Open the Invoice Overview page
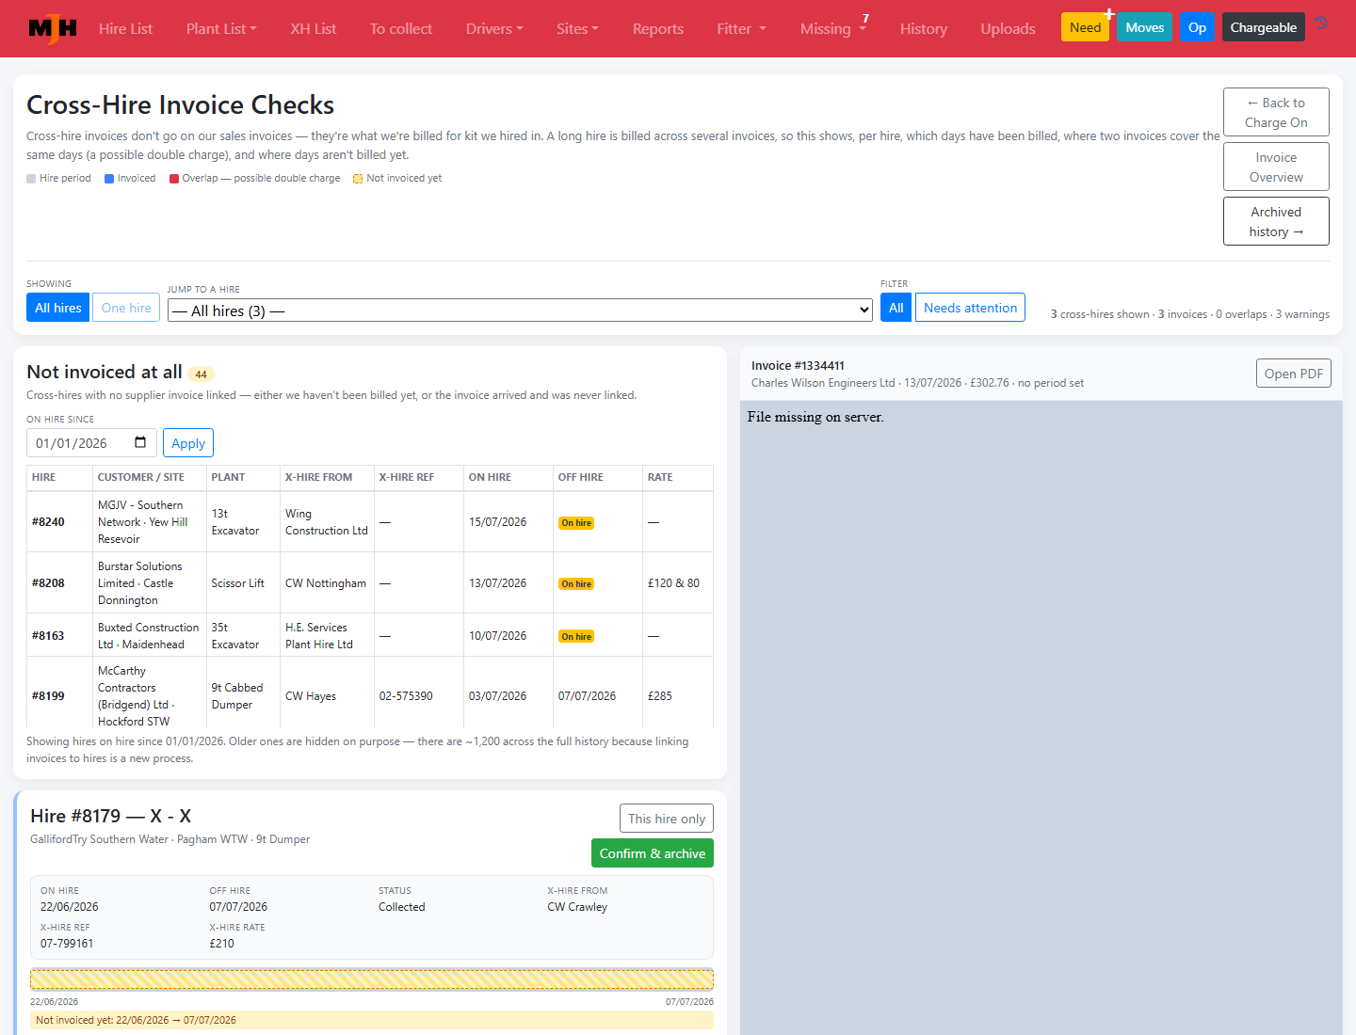Viewport: 1356px width, 1035px height. pyautogui.click(x=1276, y=167)
